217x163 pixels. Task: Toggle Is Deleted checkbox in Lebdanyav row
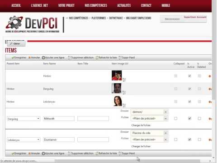(x=199, y=101)
